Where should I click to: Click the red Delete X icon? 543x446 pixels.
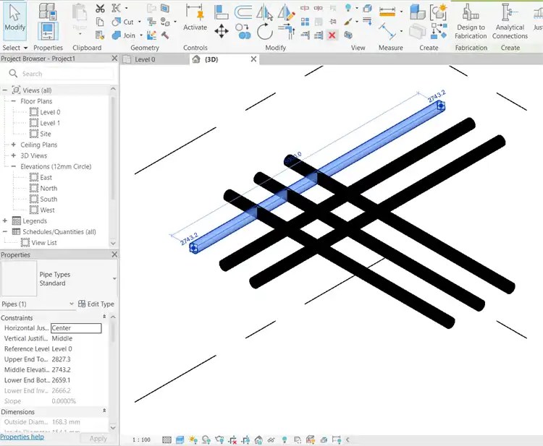(332, 35)
